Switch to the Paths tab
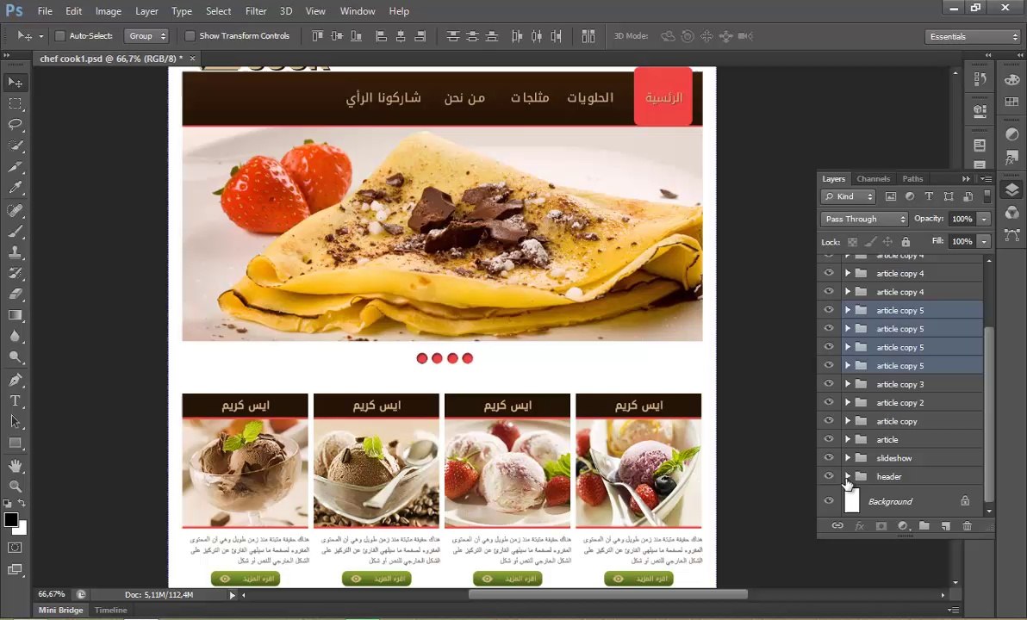Screen dimensions: 1027x620 tap(912, 179)
